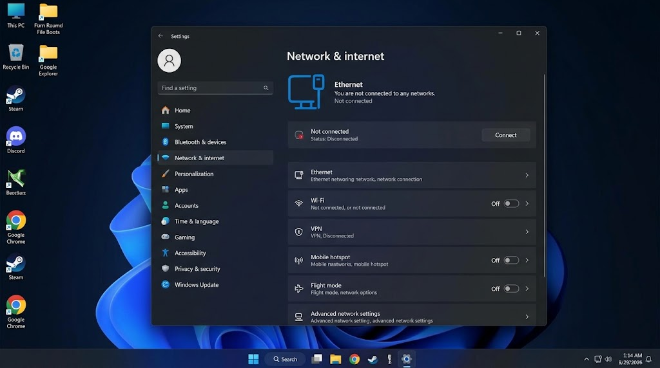
Task: Click the Settings gear on taskbar
Action: [406, 359]
